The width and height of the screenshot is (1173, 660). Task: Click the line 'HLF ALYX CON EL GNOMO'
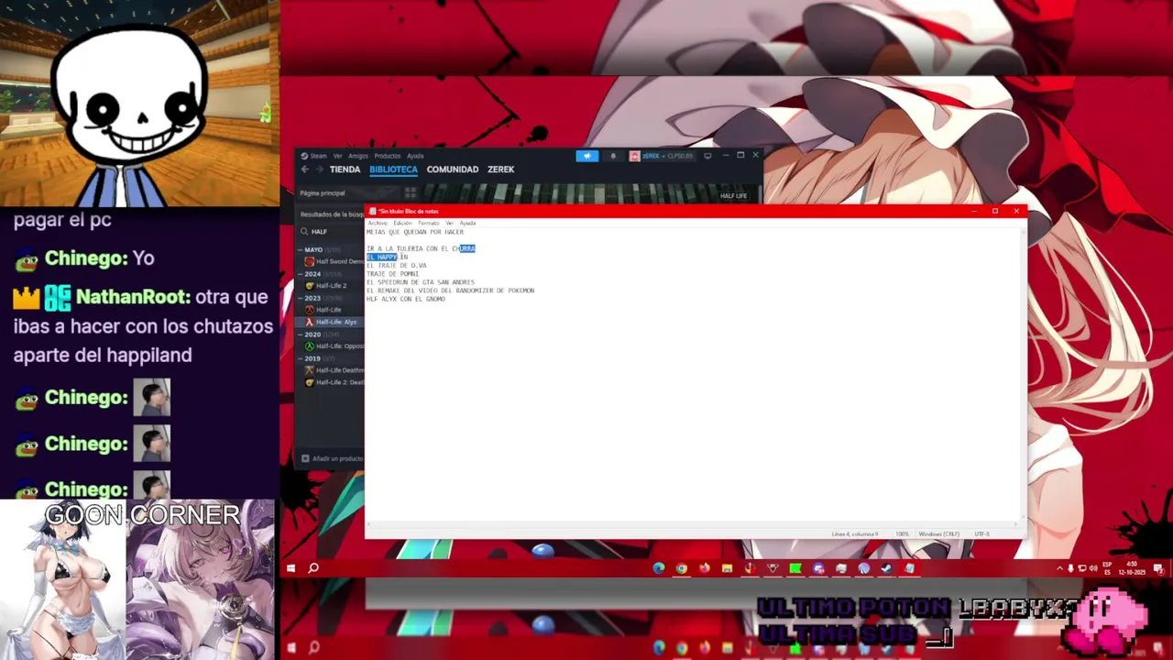[x=406, y=299]
